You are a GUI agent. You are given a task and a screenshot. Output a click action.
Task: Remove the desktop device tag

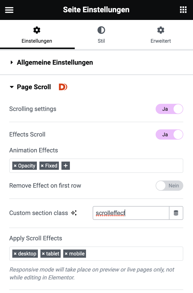(15, 254)
